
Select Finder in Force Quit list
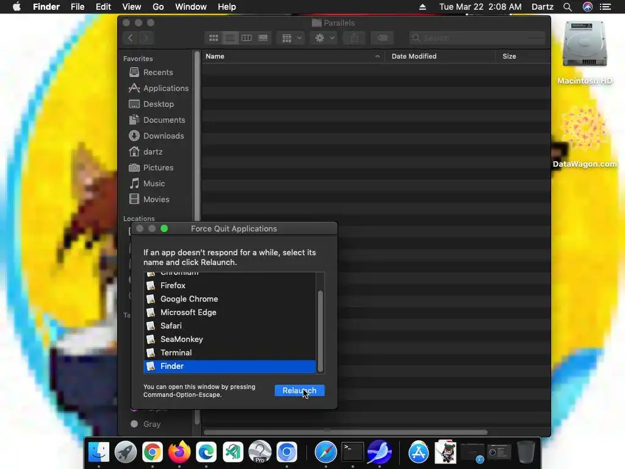[229, 366]
